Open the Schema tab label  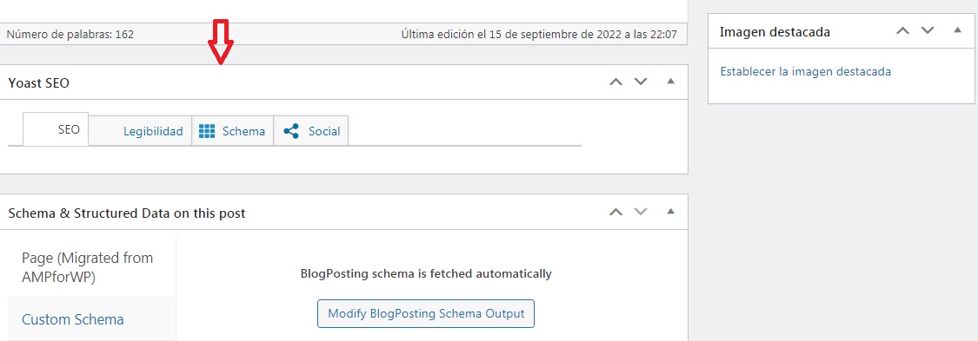(x=244, y=131)
